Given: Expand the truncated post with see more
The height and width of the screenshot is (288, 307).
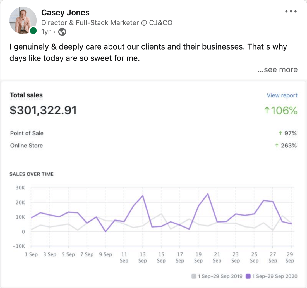Looking at the screenshot, I should [x=277, y=69].
